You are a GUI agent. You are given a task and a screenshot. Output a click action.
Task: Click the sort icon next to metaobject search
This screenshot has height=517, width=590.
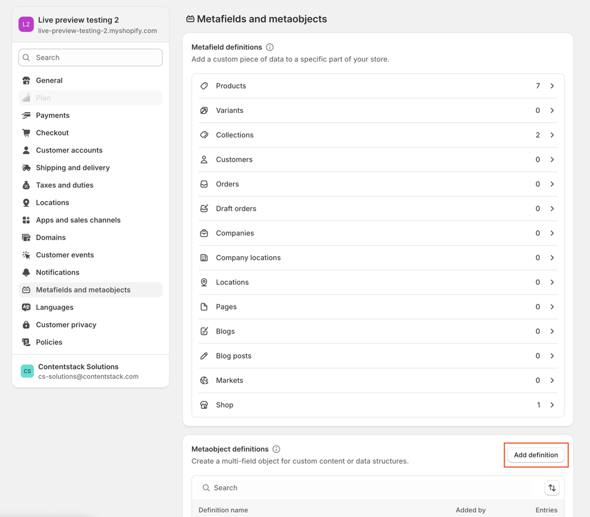(x=552, y=488)
